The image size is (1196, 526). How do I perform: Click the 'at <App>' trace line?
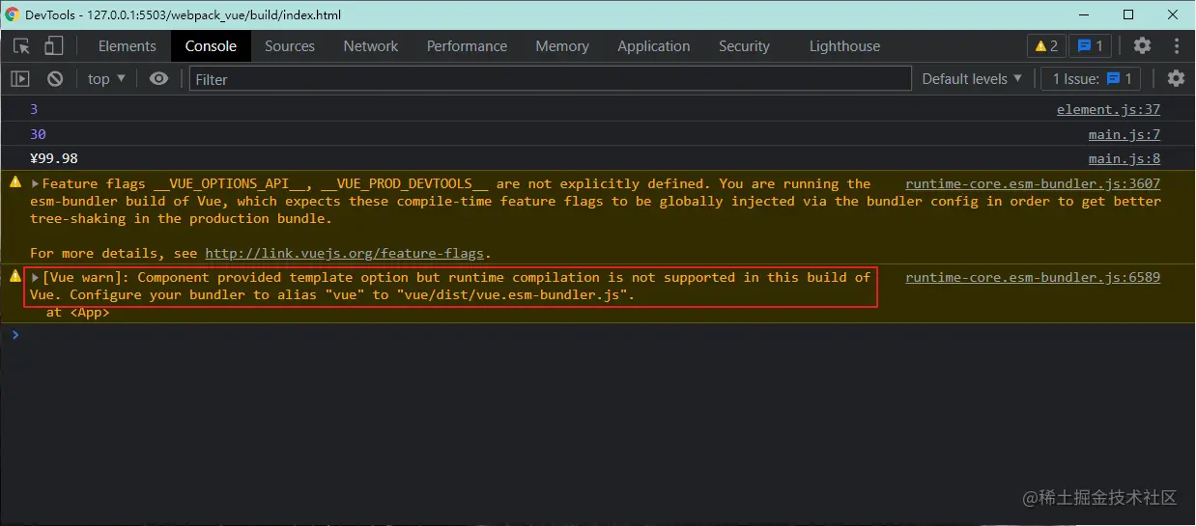pos(77,313)
